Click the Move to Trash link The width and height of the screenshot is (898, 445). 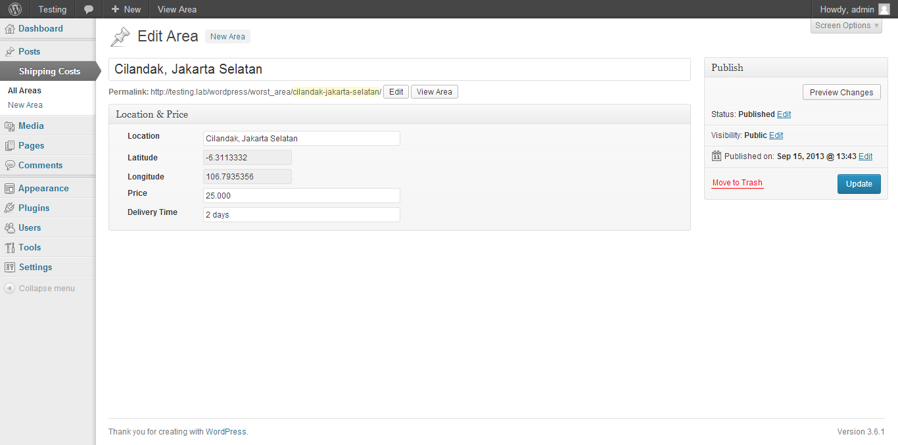point(738,183)
